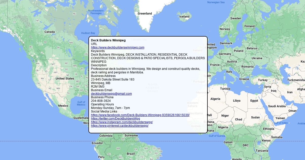This screenshot has height=160, width=305.
Task: Click the Iceland label on the map
Action: (184, 17)
